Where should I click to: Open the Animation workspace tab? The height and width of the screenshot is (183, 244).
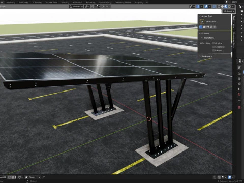tap(77, 2)
